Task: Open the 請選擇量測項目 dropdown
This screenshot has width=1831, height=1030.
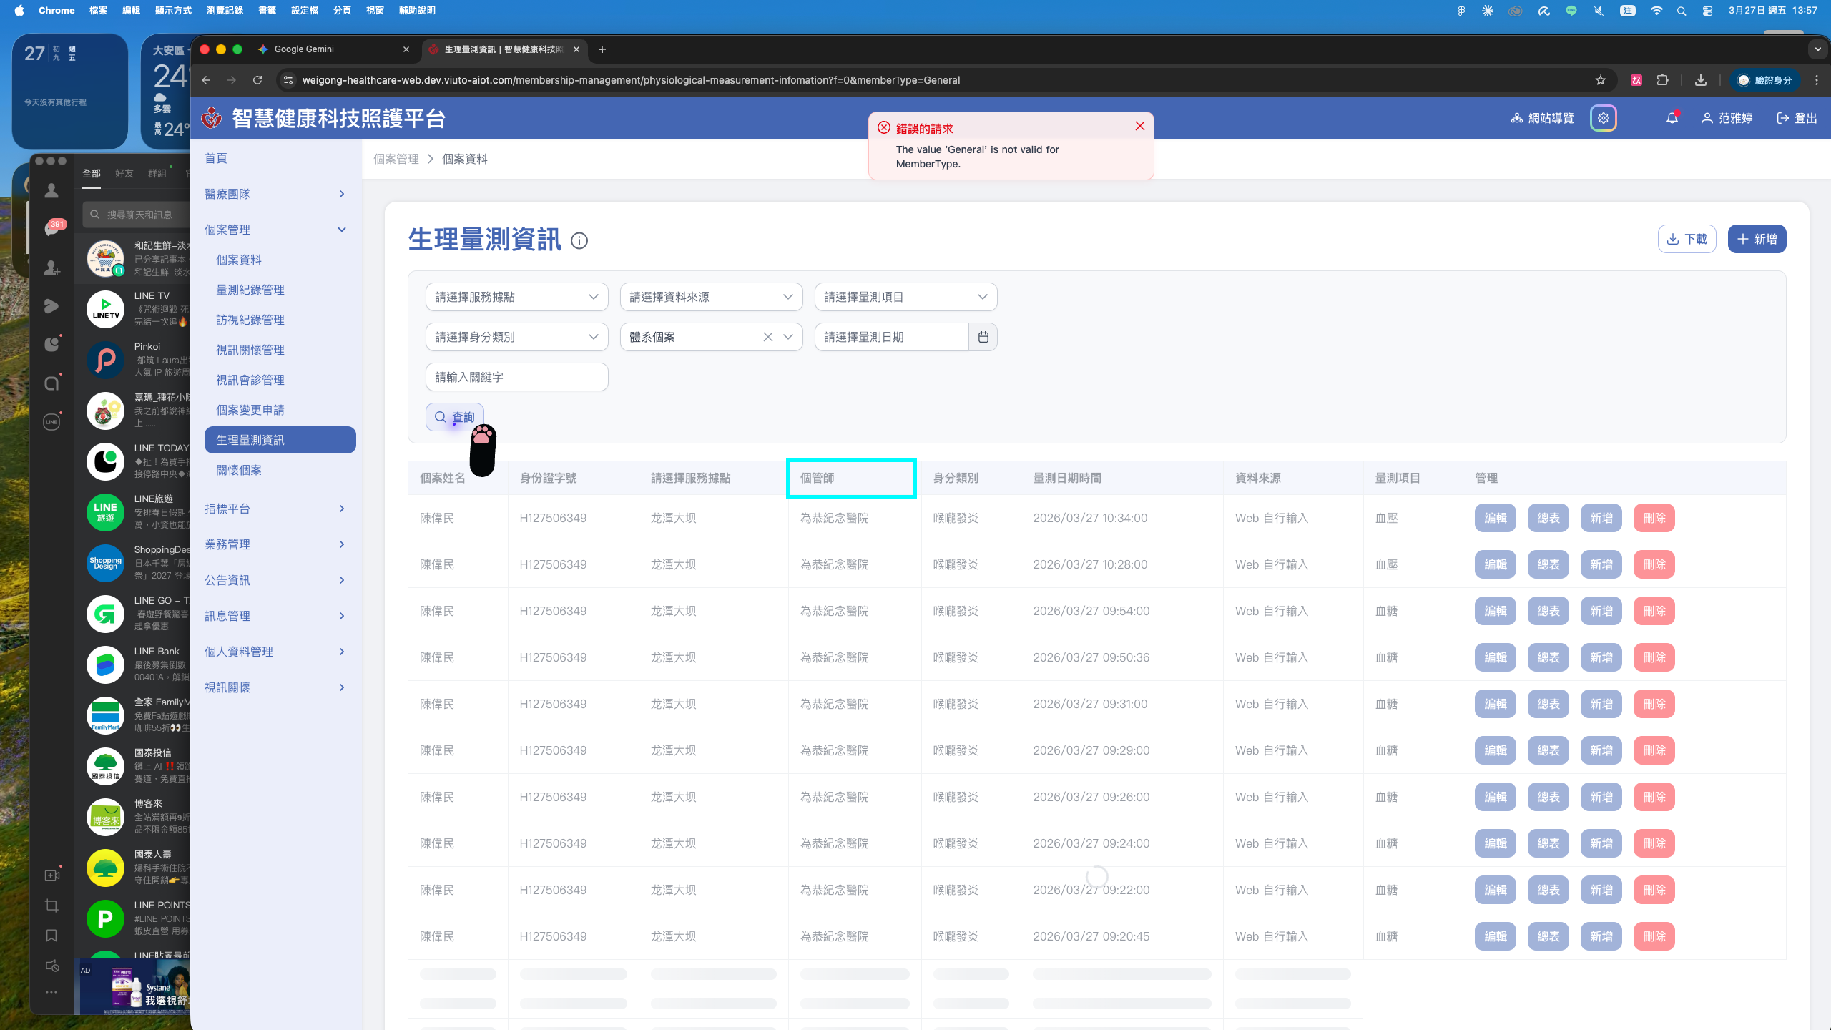Action: [905, 297]
